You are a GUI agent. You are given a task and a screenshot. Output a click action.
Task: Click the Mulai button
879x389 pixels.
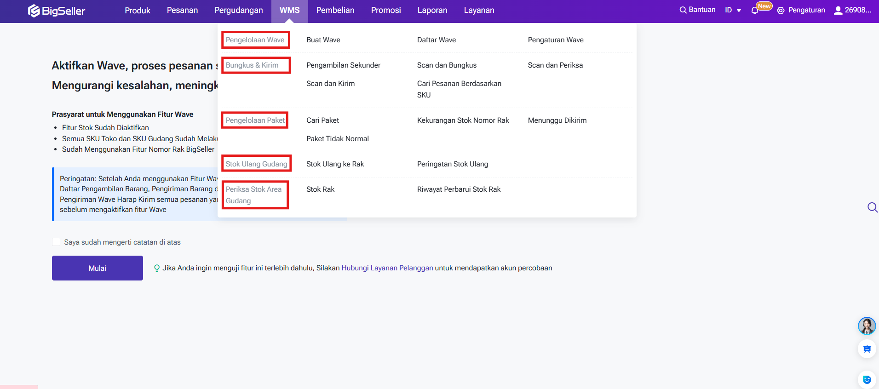98,268
